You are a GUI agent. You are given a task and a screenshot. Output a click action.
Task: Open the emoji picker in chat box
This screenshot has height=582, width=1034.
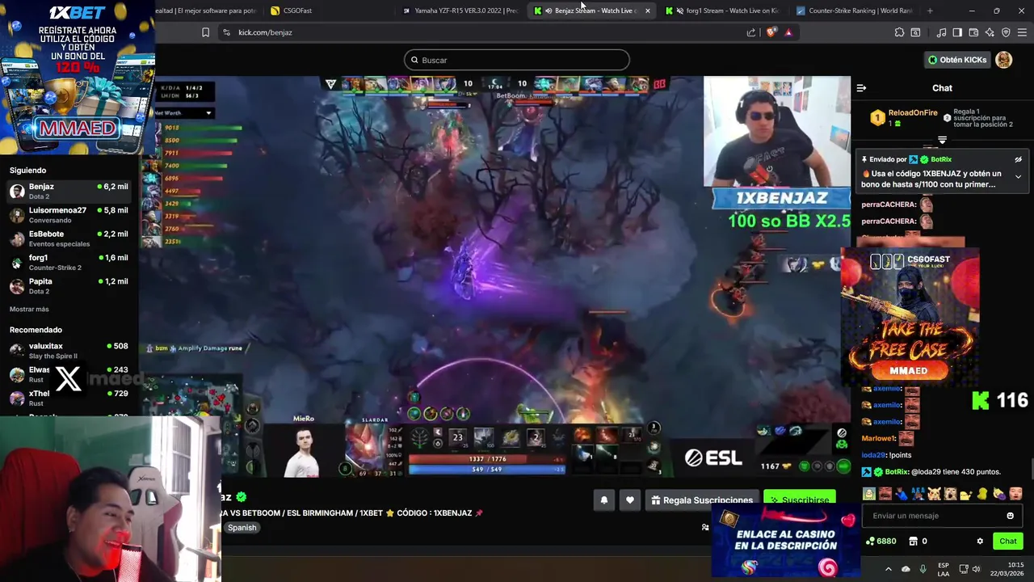(1010, 516)
